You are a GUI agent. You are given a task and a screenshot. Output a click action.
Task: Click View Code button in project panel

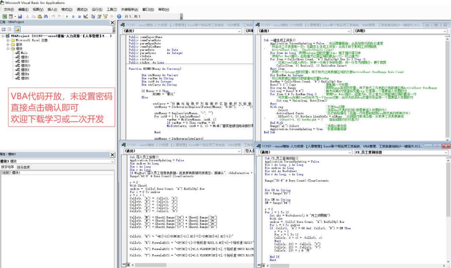3,30
